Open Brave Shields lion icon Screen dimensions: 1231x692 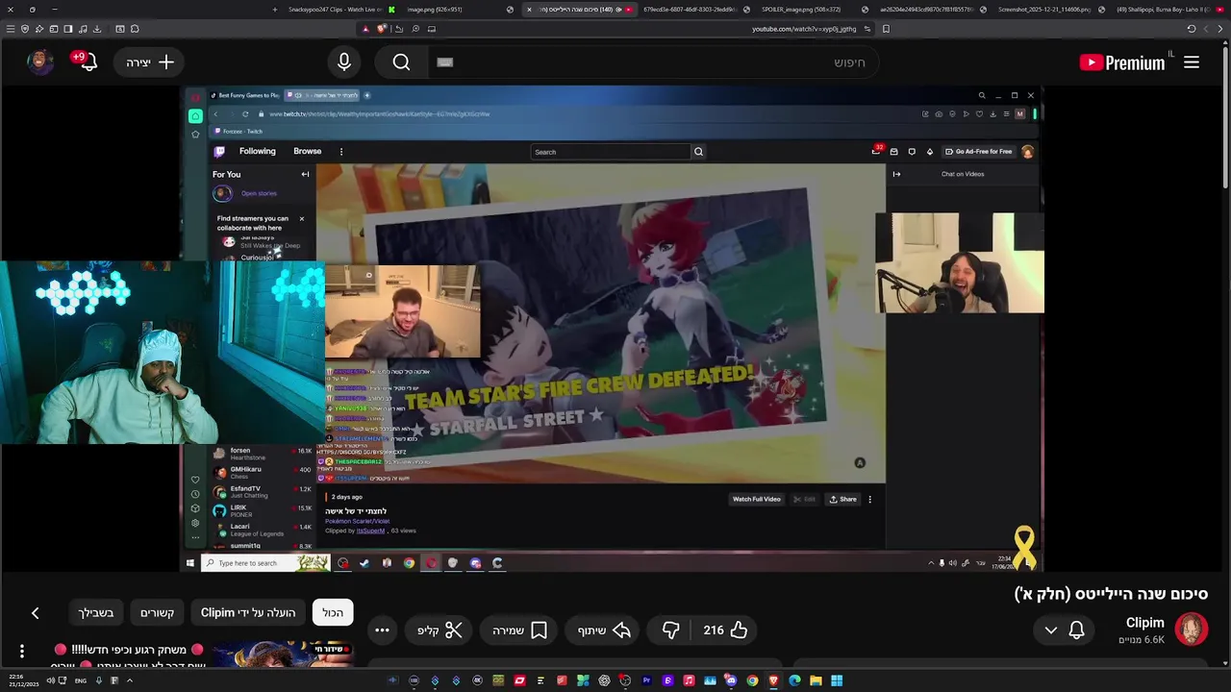coord(382,29)
